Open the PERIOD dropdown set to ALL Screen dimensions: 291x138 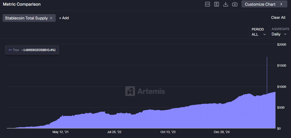258,32
